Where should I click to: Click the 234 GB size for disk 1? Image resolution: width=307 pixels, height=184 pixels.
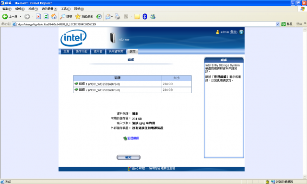point(167,84)
